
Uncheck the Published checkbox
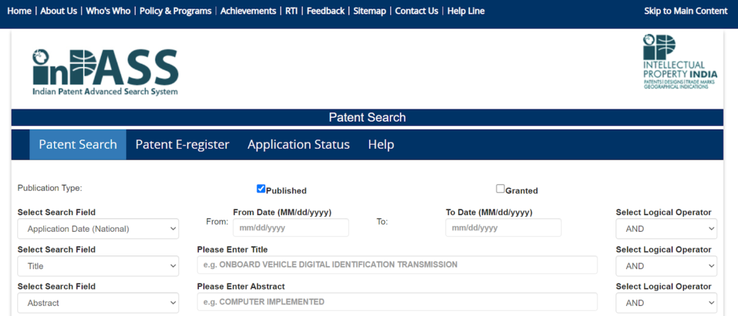pos(261,189)
